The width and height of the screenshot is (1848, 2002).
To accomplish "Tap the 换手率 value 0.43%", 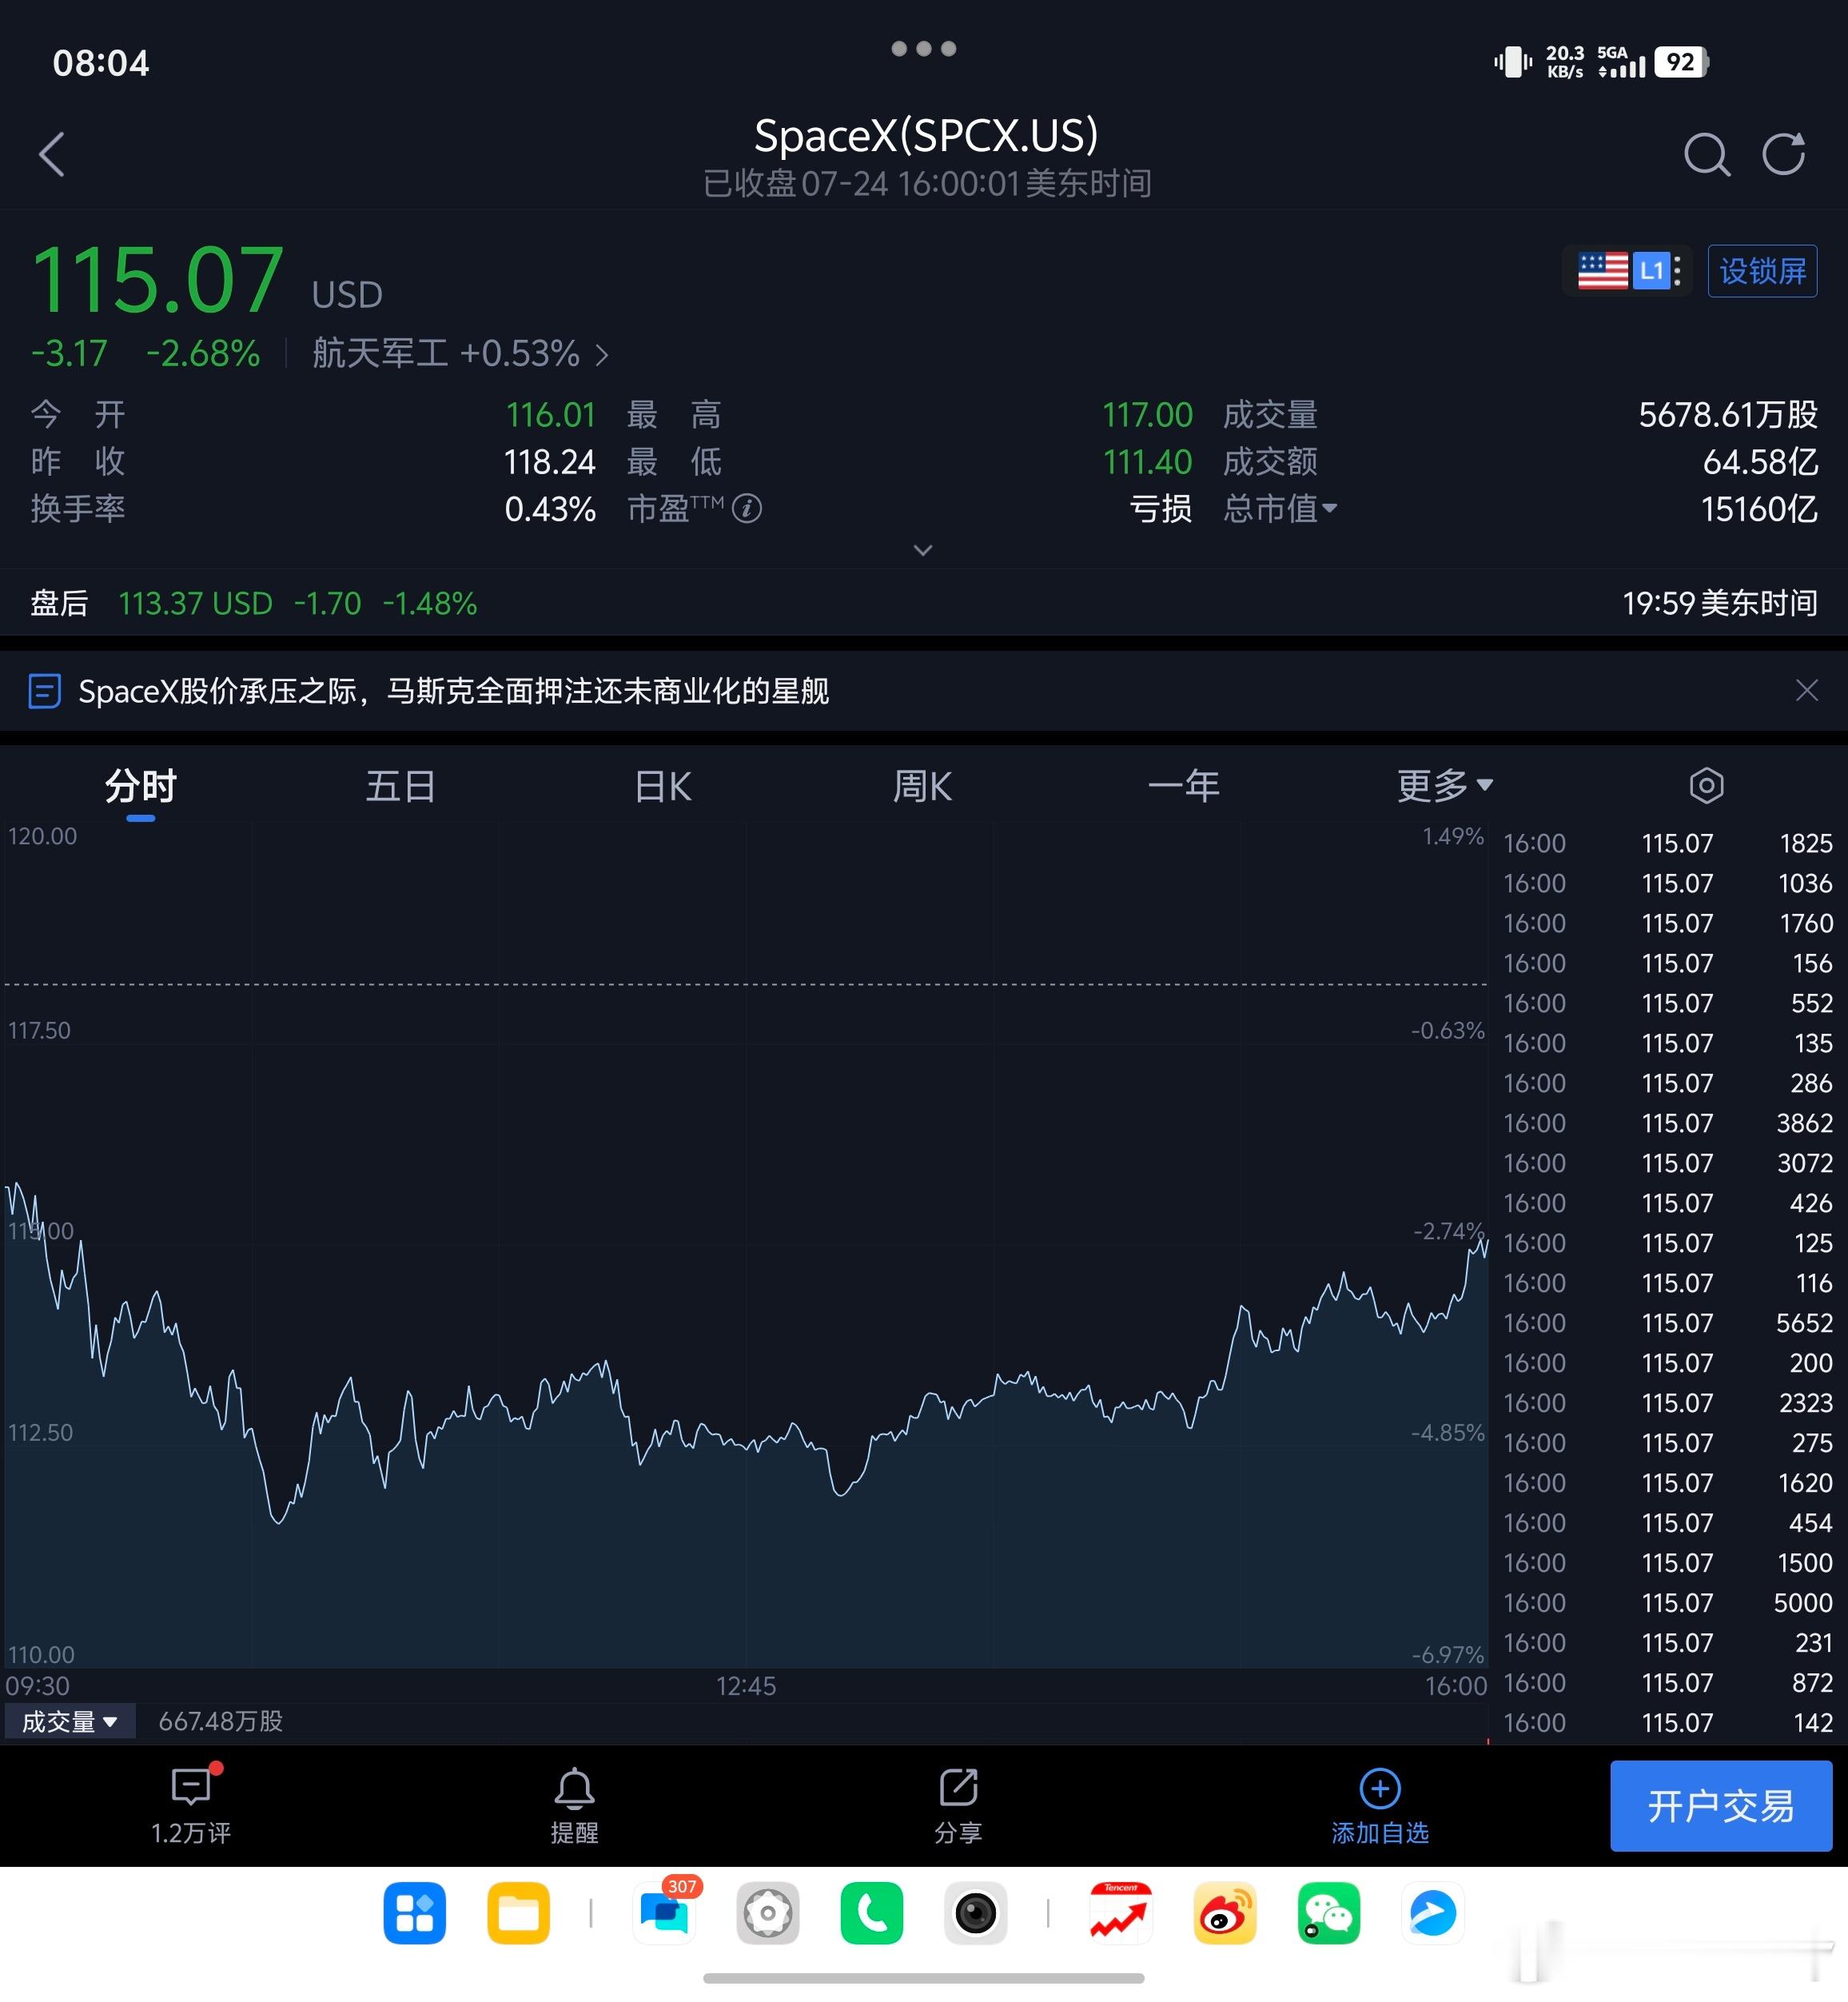I will [550, 509].
